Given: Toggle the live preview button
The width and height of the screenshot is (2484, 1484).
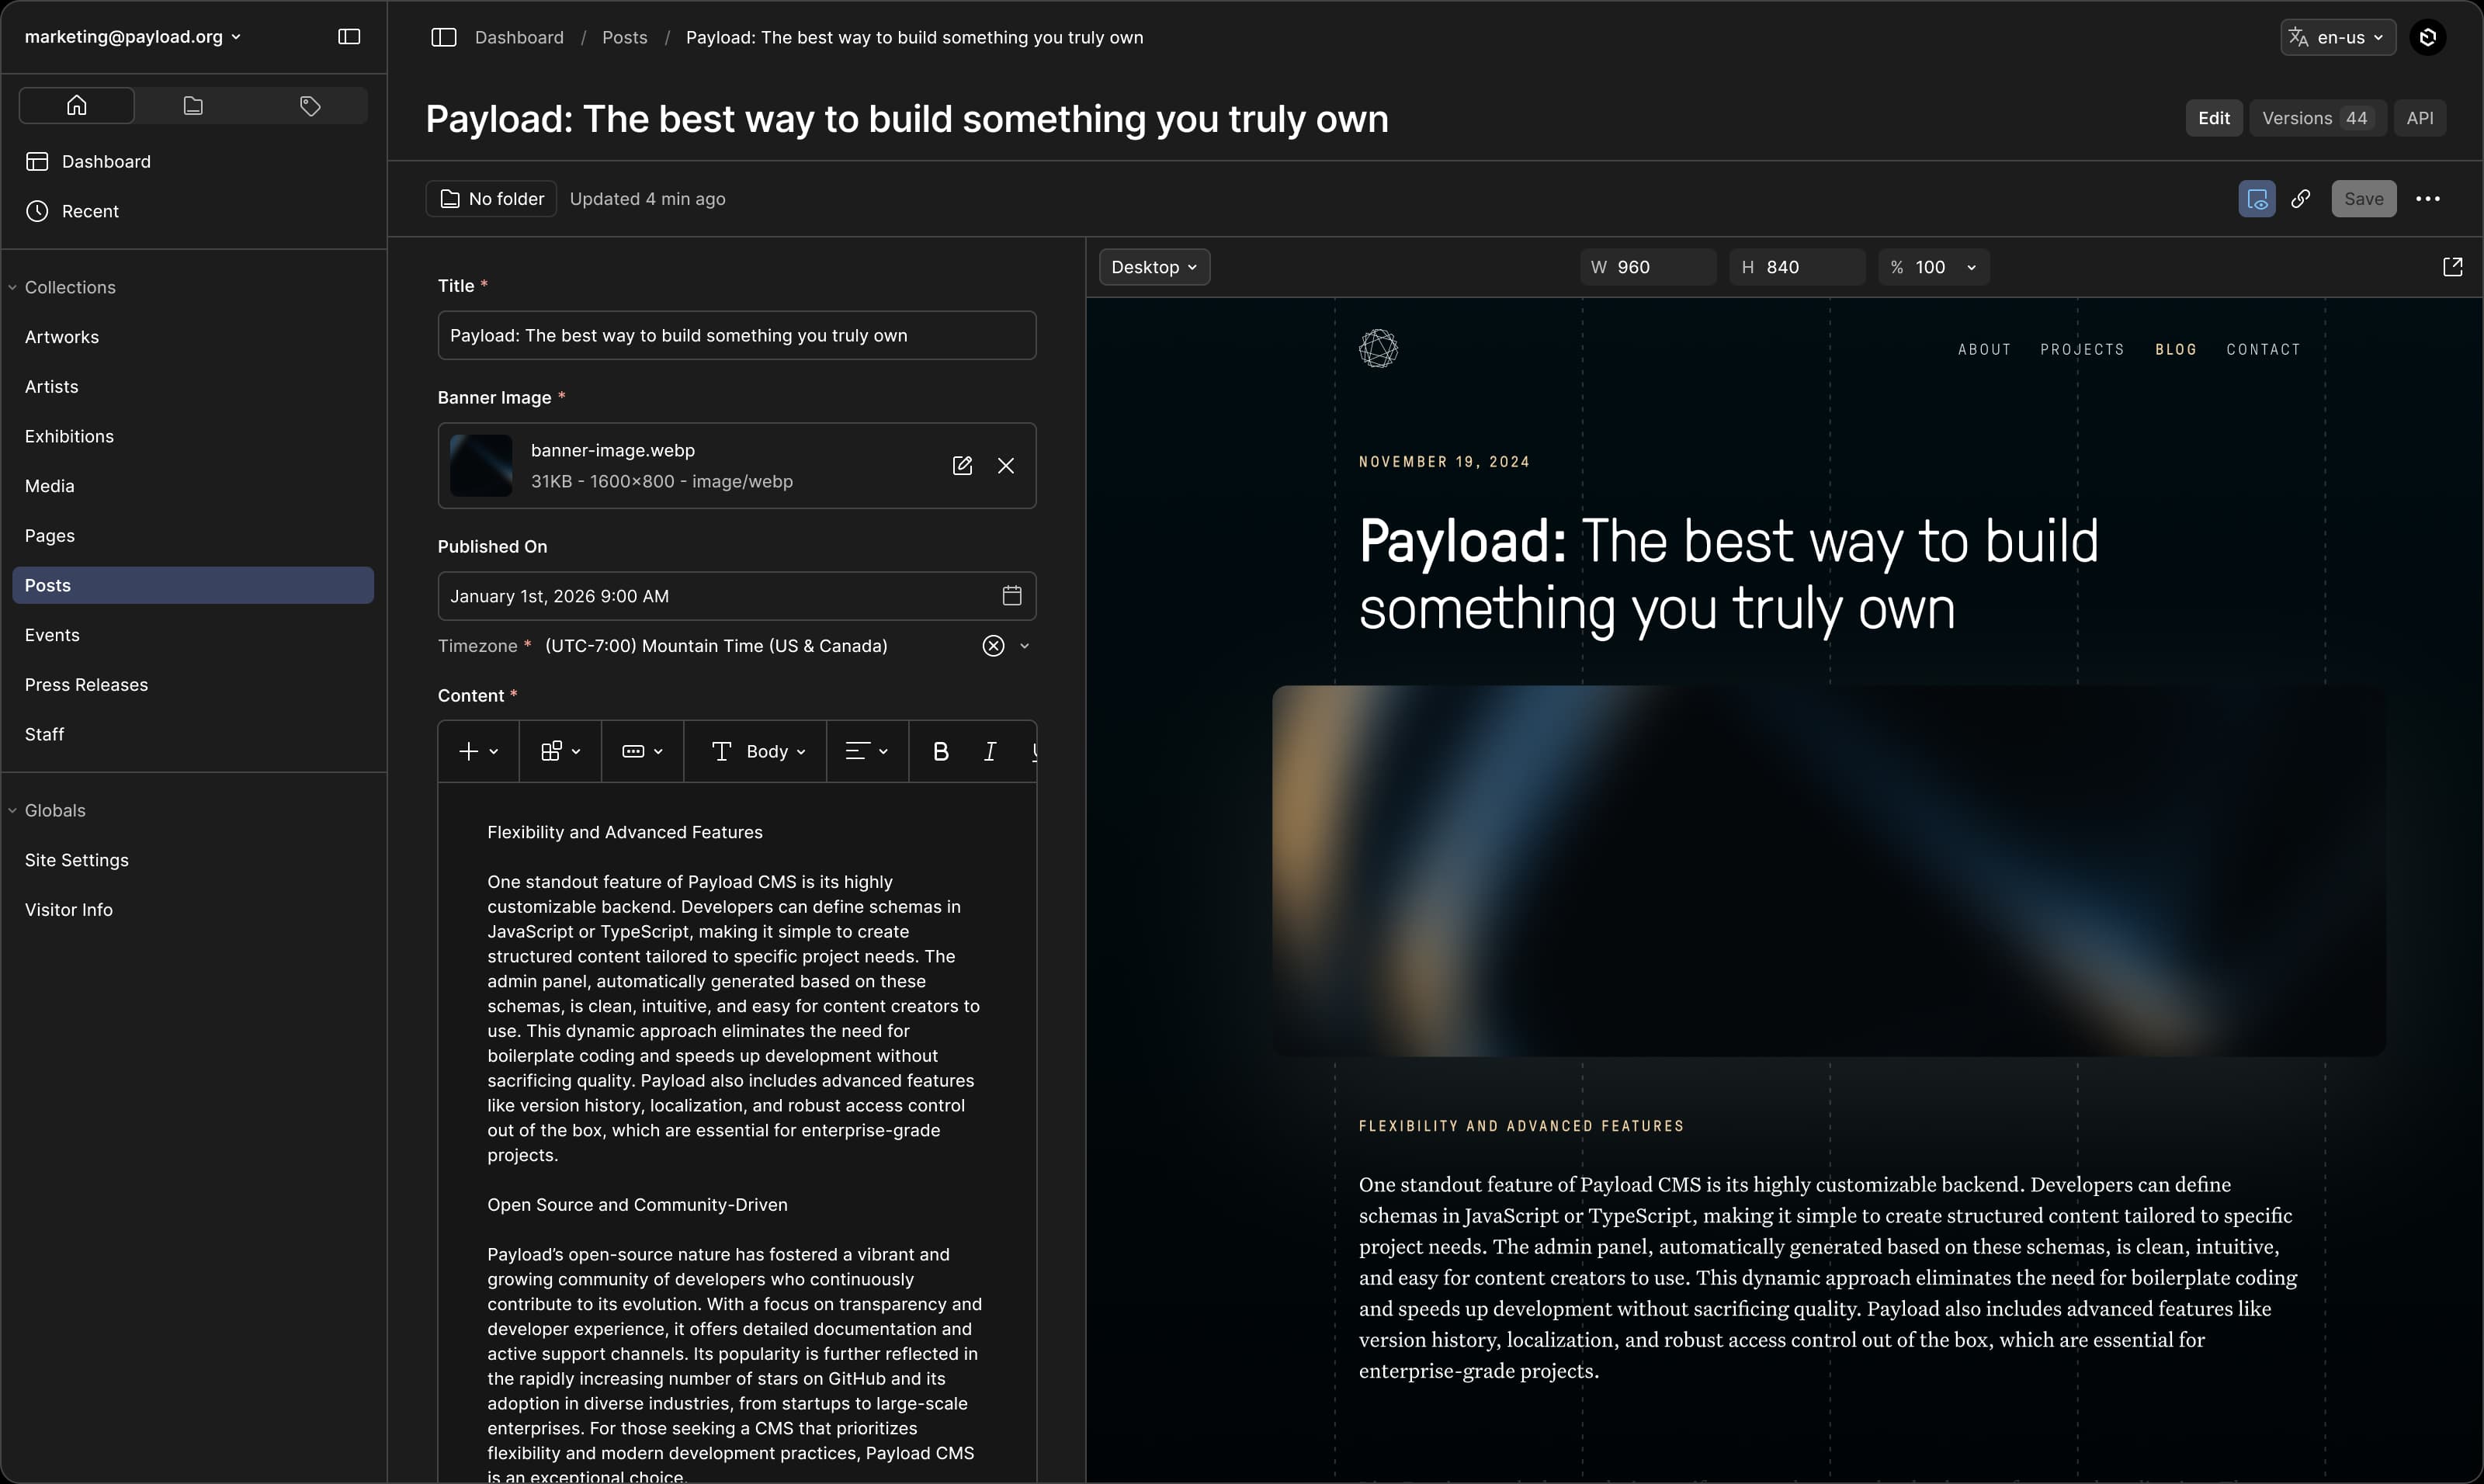Looking at the screenshot, I should [2257, 198].
